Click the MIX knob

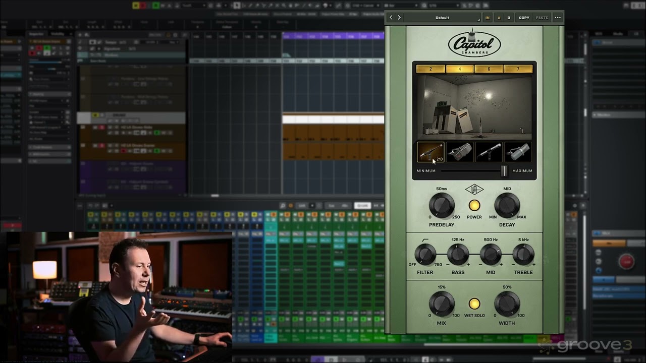442,304
